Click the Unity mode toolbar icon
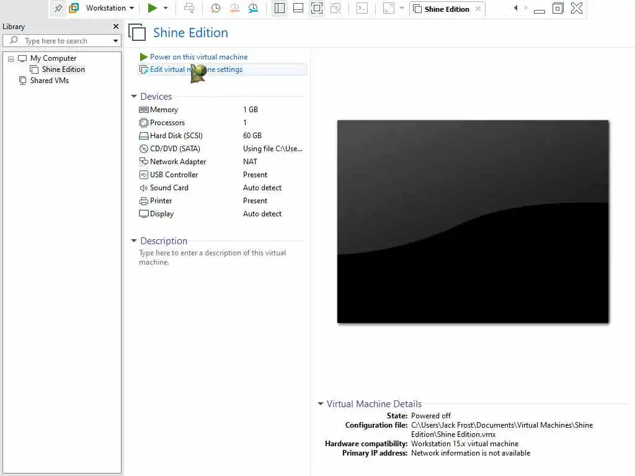The width and height of the screenshot is (635, 476). pyautogui.click(x=335, y=8)
